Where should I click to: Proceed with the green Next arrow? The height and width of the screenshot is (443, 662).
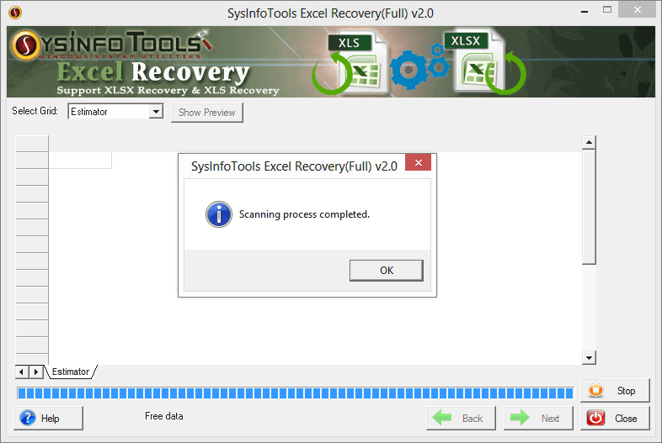(538, 418)
